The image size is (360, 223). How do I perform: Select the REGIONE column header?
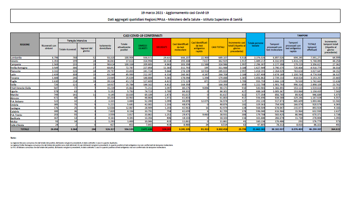25,44
